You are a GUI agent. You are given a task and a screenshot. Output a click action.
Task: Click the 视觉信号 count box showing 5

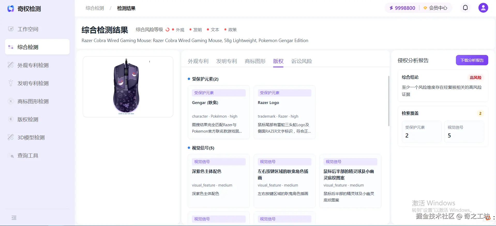[x=464, y=132]
